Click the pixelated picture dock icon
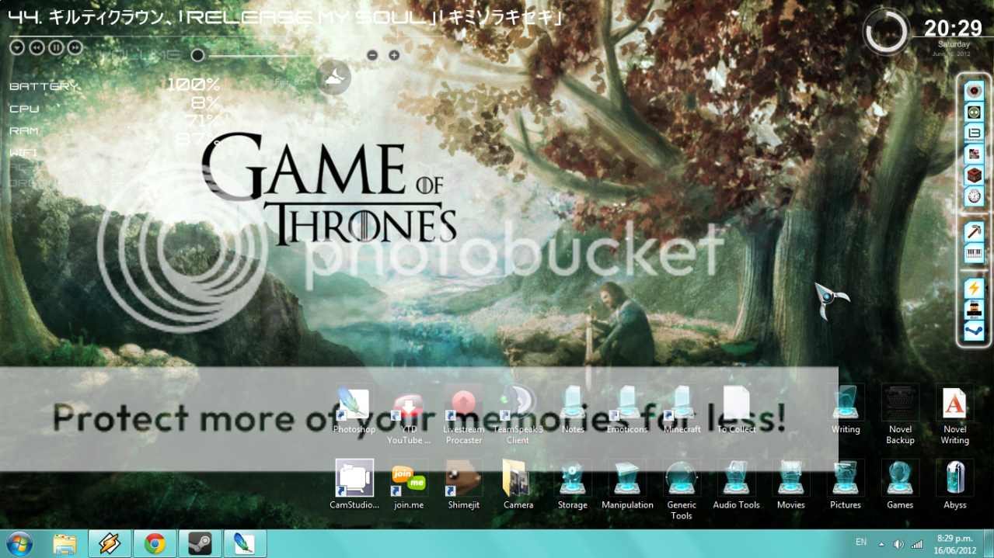The image size is (994, 558). point(974,154)
